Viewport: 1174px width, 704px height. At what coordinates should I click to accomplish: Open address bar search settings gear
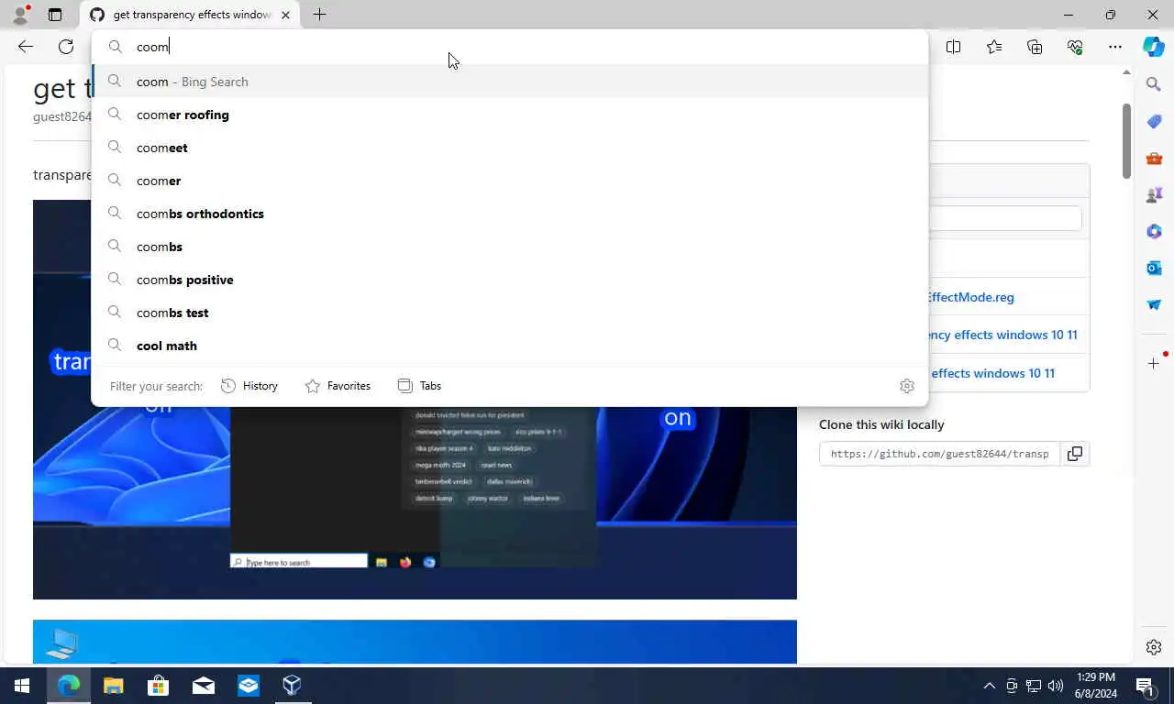click(x=907, y=386)
